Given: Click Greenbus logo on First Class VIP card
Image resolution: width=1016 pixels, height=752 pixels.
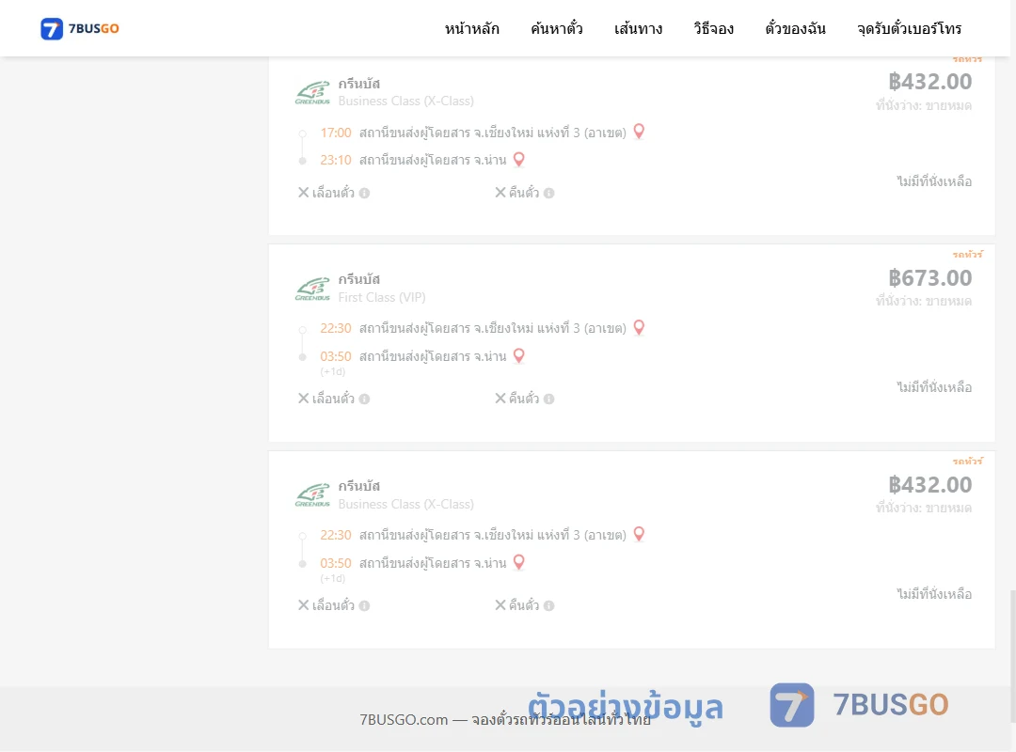Looking at the screenshot, I should coord(312,289).
